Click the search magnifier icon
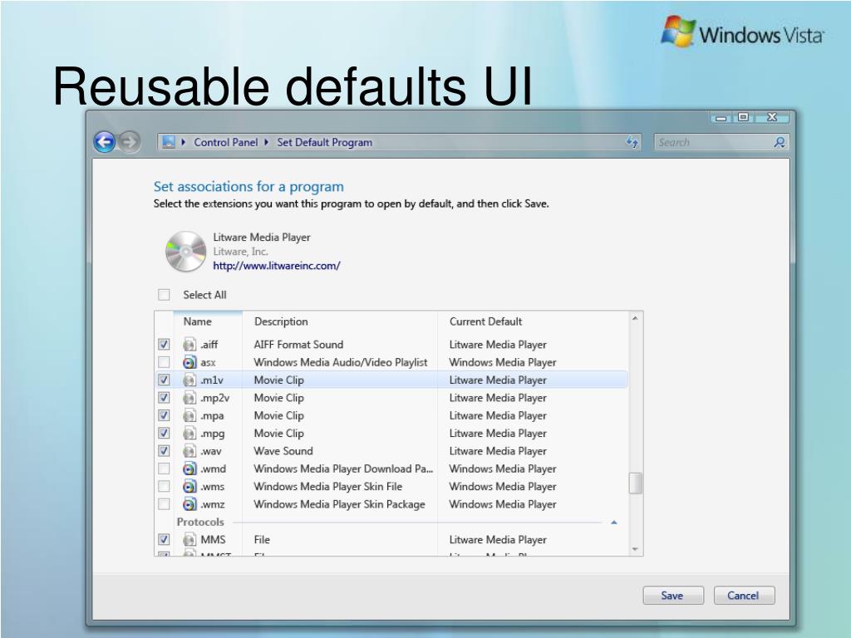This screenshot has width=851, height=638. coord(779,142)
